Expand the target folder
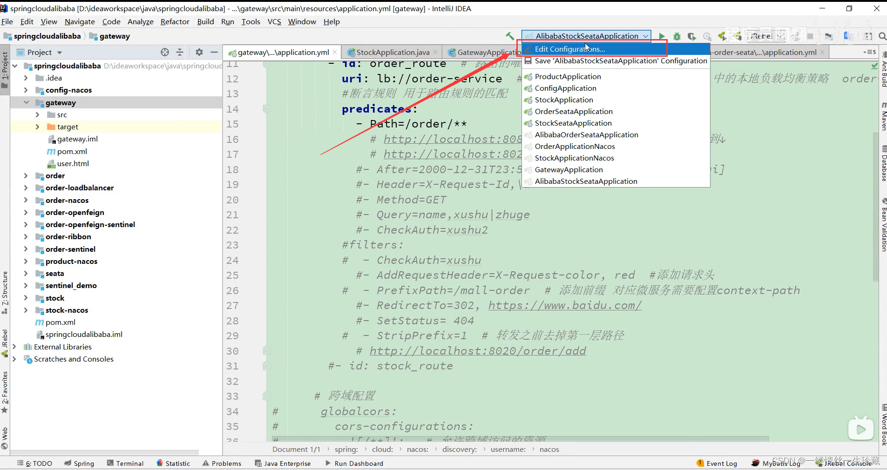 coord(38,127)
